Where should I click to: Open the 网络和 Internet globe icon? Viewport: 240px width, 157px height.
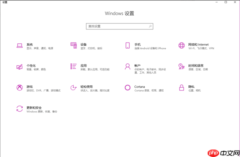pyautogui.click(x=182, y=45)
